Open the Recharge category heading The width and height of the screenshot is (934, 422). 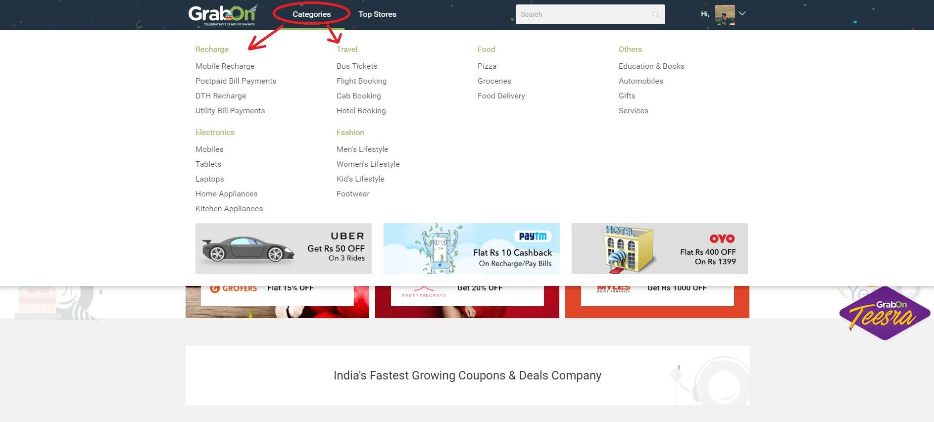click(x=212, y=49)
